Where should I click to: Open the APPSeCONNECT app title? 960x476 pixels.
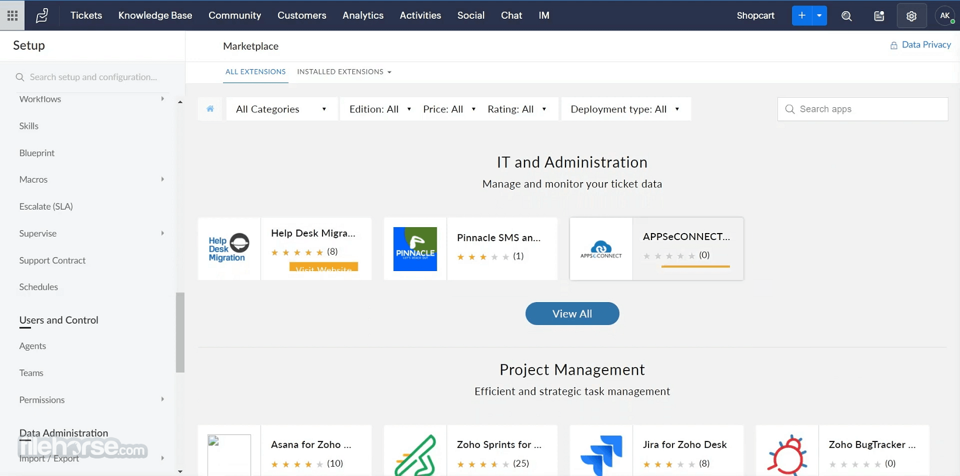tap(687, 237)
